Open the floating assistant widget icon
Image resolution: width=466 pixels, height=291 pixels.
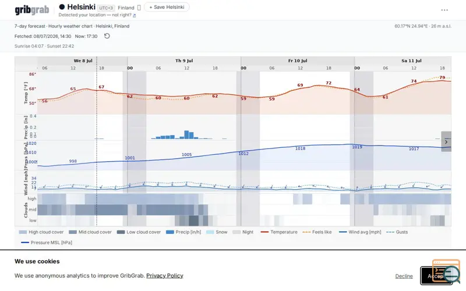tap(446, 271)
